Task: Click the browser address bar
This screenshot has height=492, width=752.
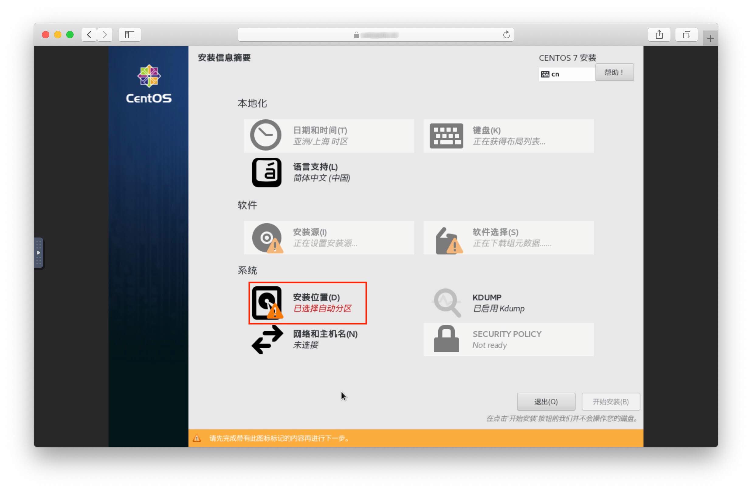Action: pyautogui.click(x=375, y=35)
